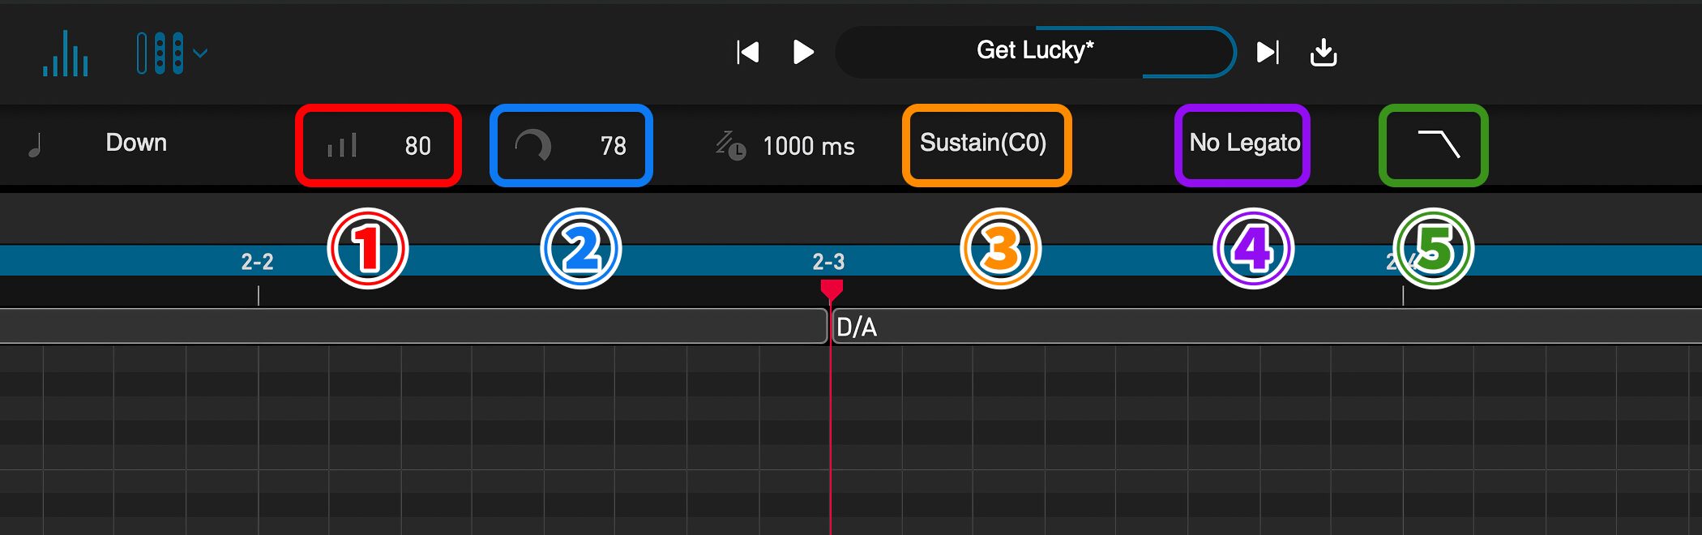Image resolution: width=1702 pixels, height=535 pixels.
Task: Adjust the rotary knob icon
Action: click(532, 146)
